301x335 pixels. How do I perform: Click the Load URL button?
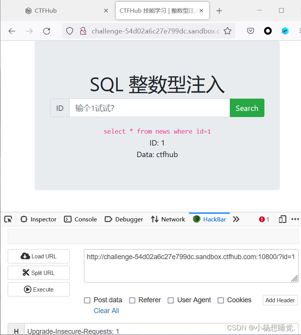coord(38,256)
